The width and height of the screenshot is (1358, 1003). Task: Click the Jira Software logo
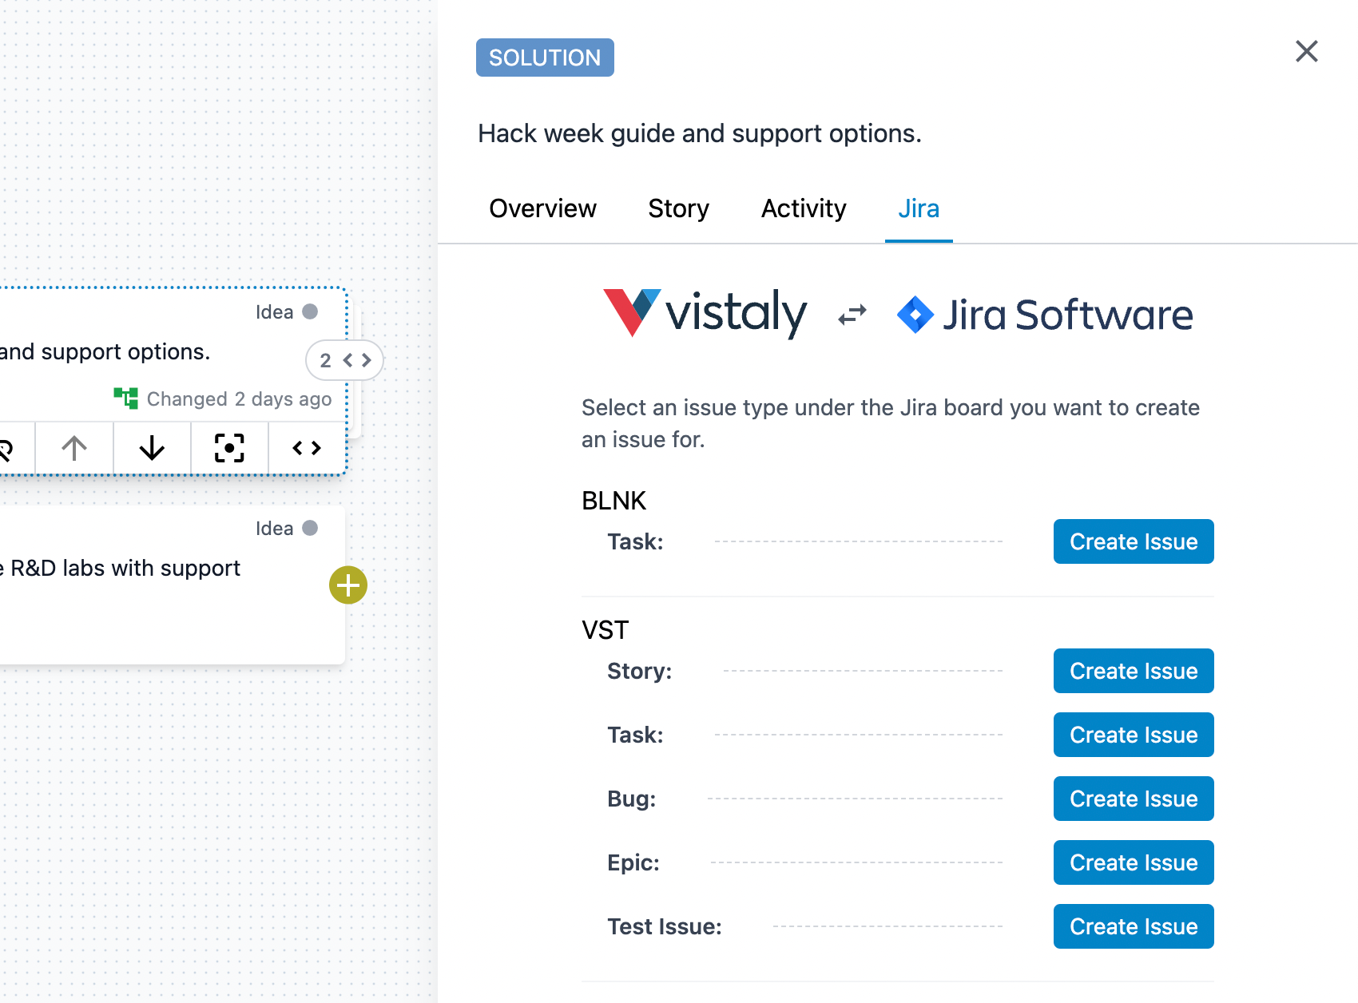pos(1045,314)
